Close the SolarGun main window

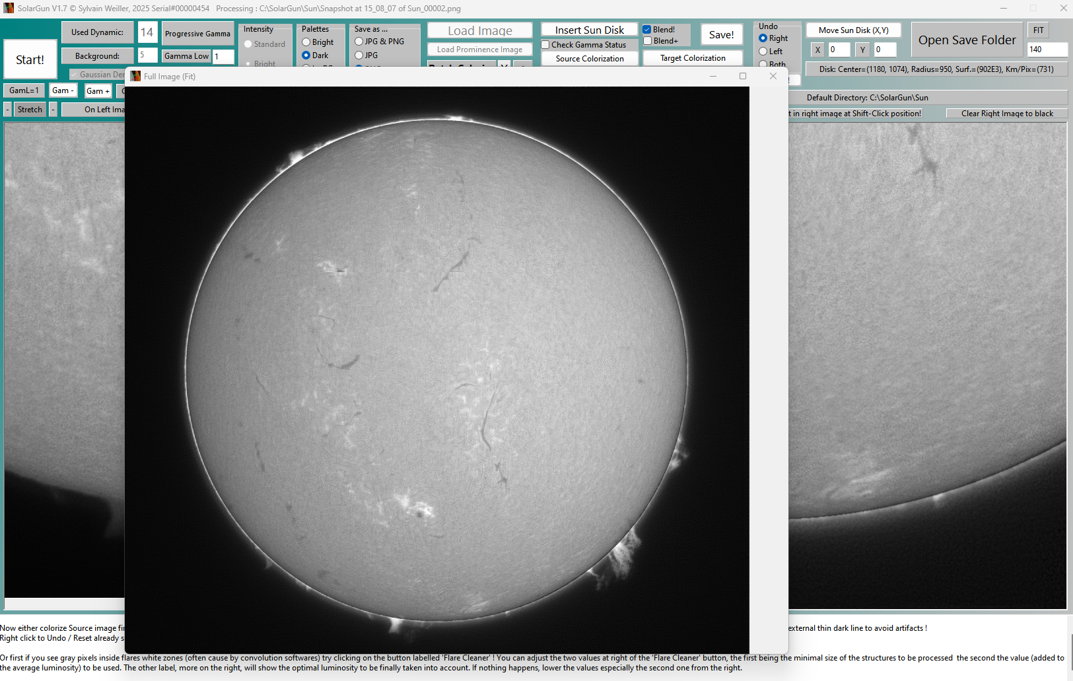coord(1063,8)
